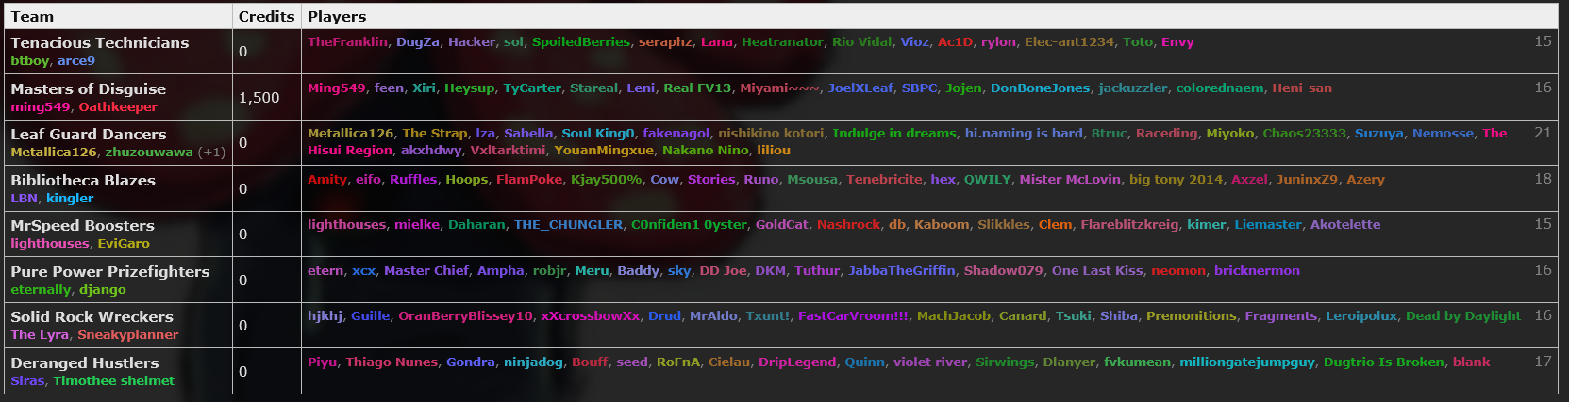Click manager name EviGaro
1569x402 pixels.
[x=124, y=243]
